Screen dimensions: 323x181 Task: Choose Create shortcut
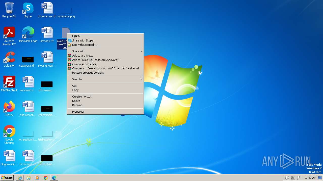click(105, 97)
